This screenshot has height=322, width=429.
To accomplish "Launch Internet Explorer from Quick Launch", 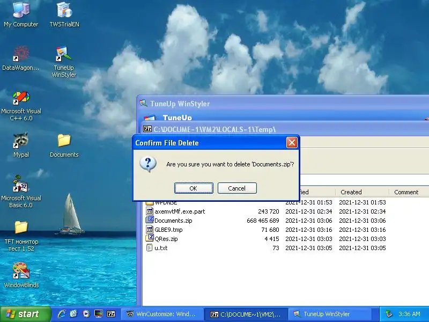I will [62, 314].
